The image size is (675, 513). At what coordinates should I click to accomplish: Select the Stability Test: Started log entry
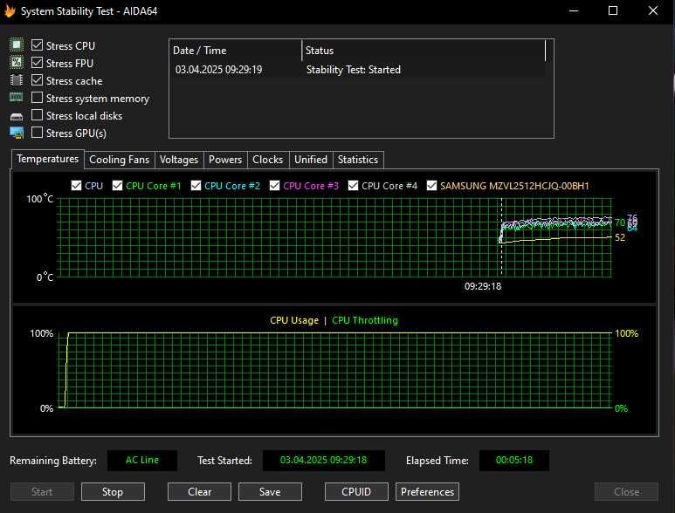tap(354, 70)
